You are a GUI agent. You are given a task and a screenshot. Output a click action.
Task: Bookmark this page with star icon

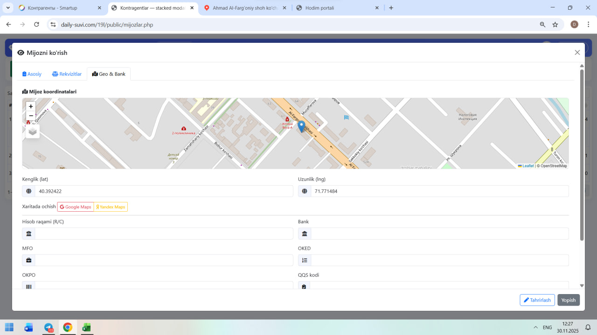(x=555, y=25)
